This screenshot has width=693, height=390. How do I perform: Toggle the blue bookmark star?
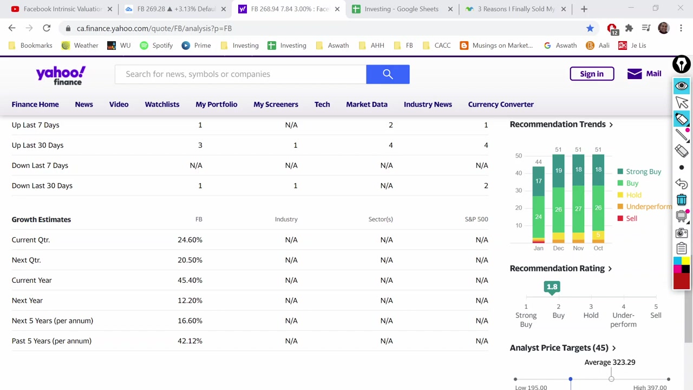coord(590,28)
